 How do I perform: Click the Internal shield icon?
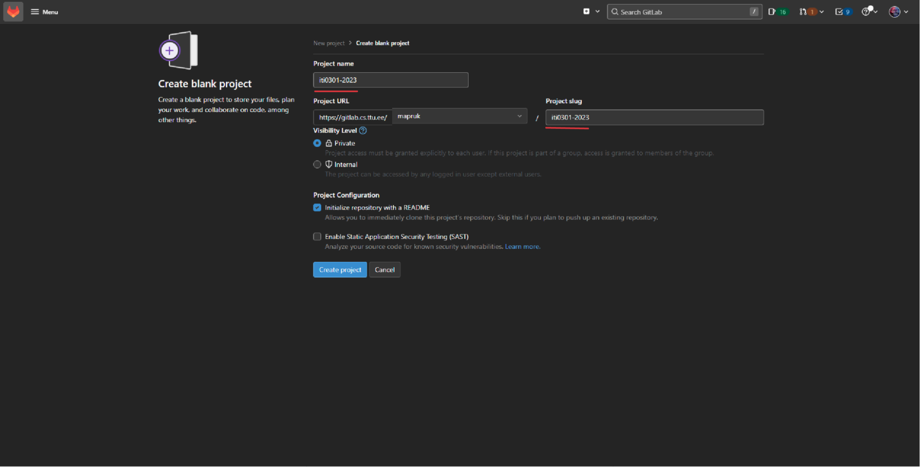(329, 164)
